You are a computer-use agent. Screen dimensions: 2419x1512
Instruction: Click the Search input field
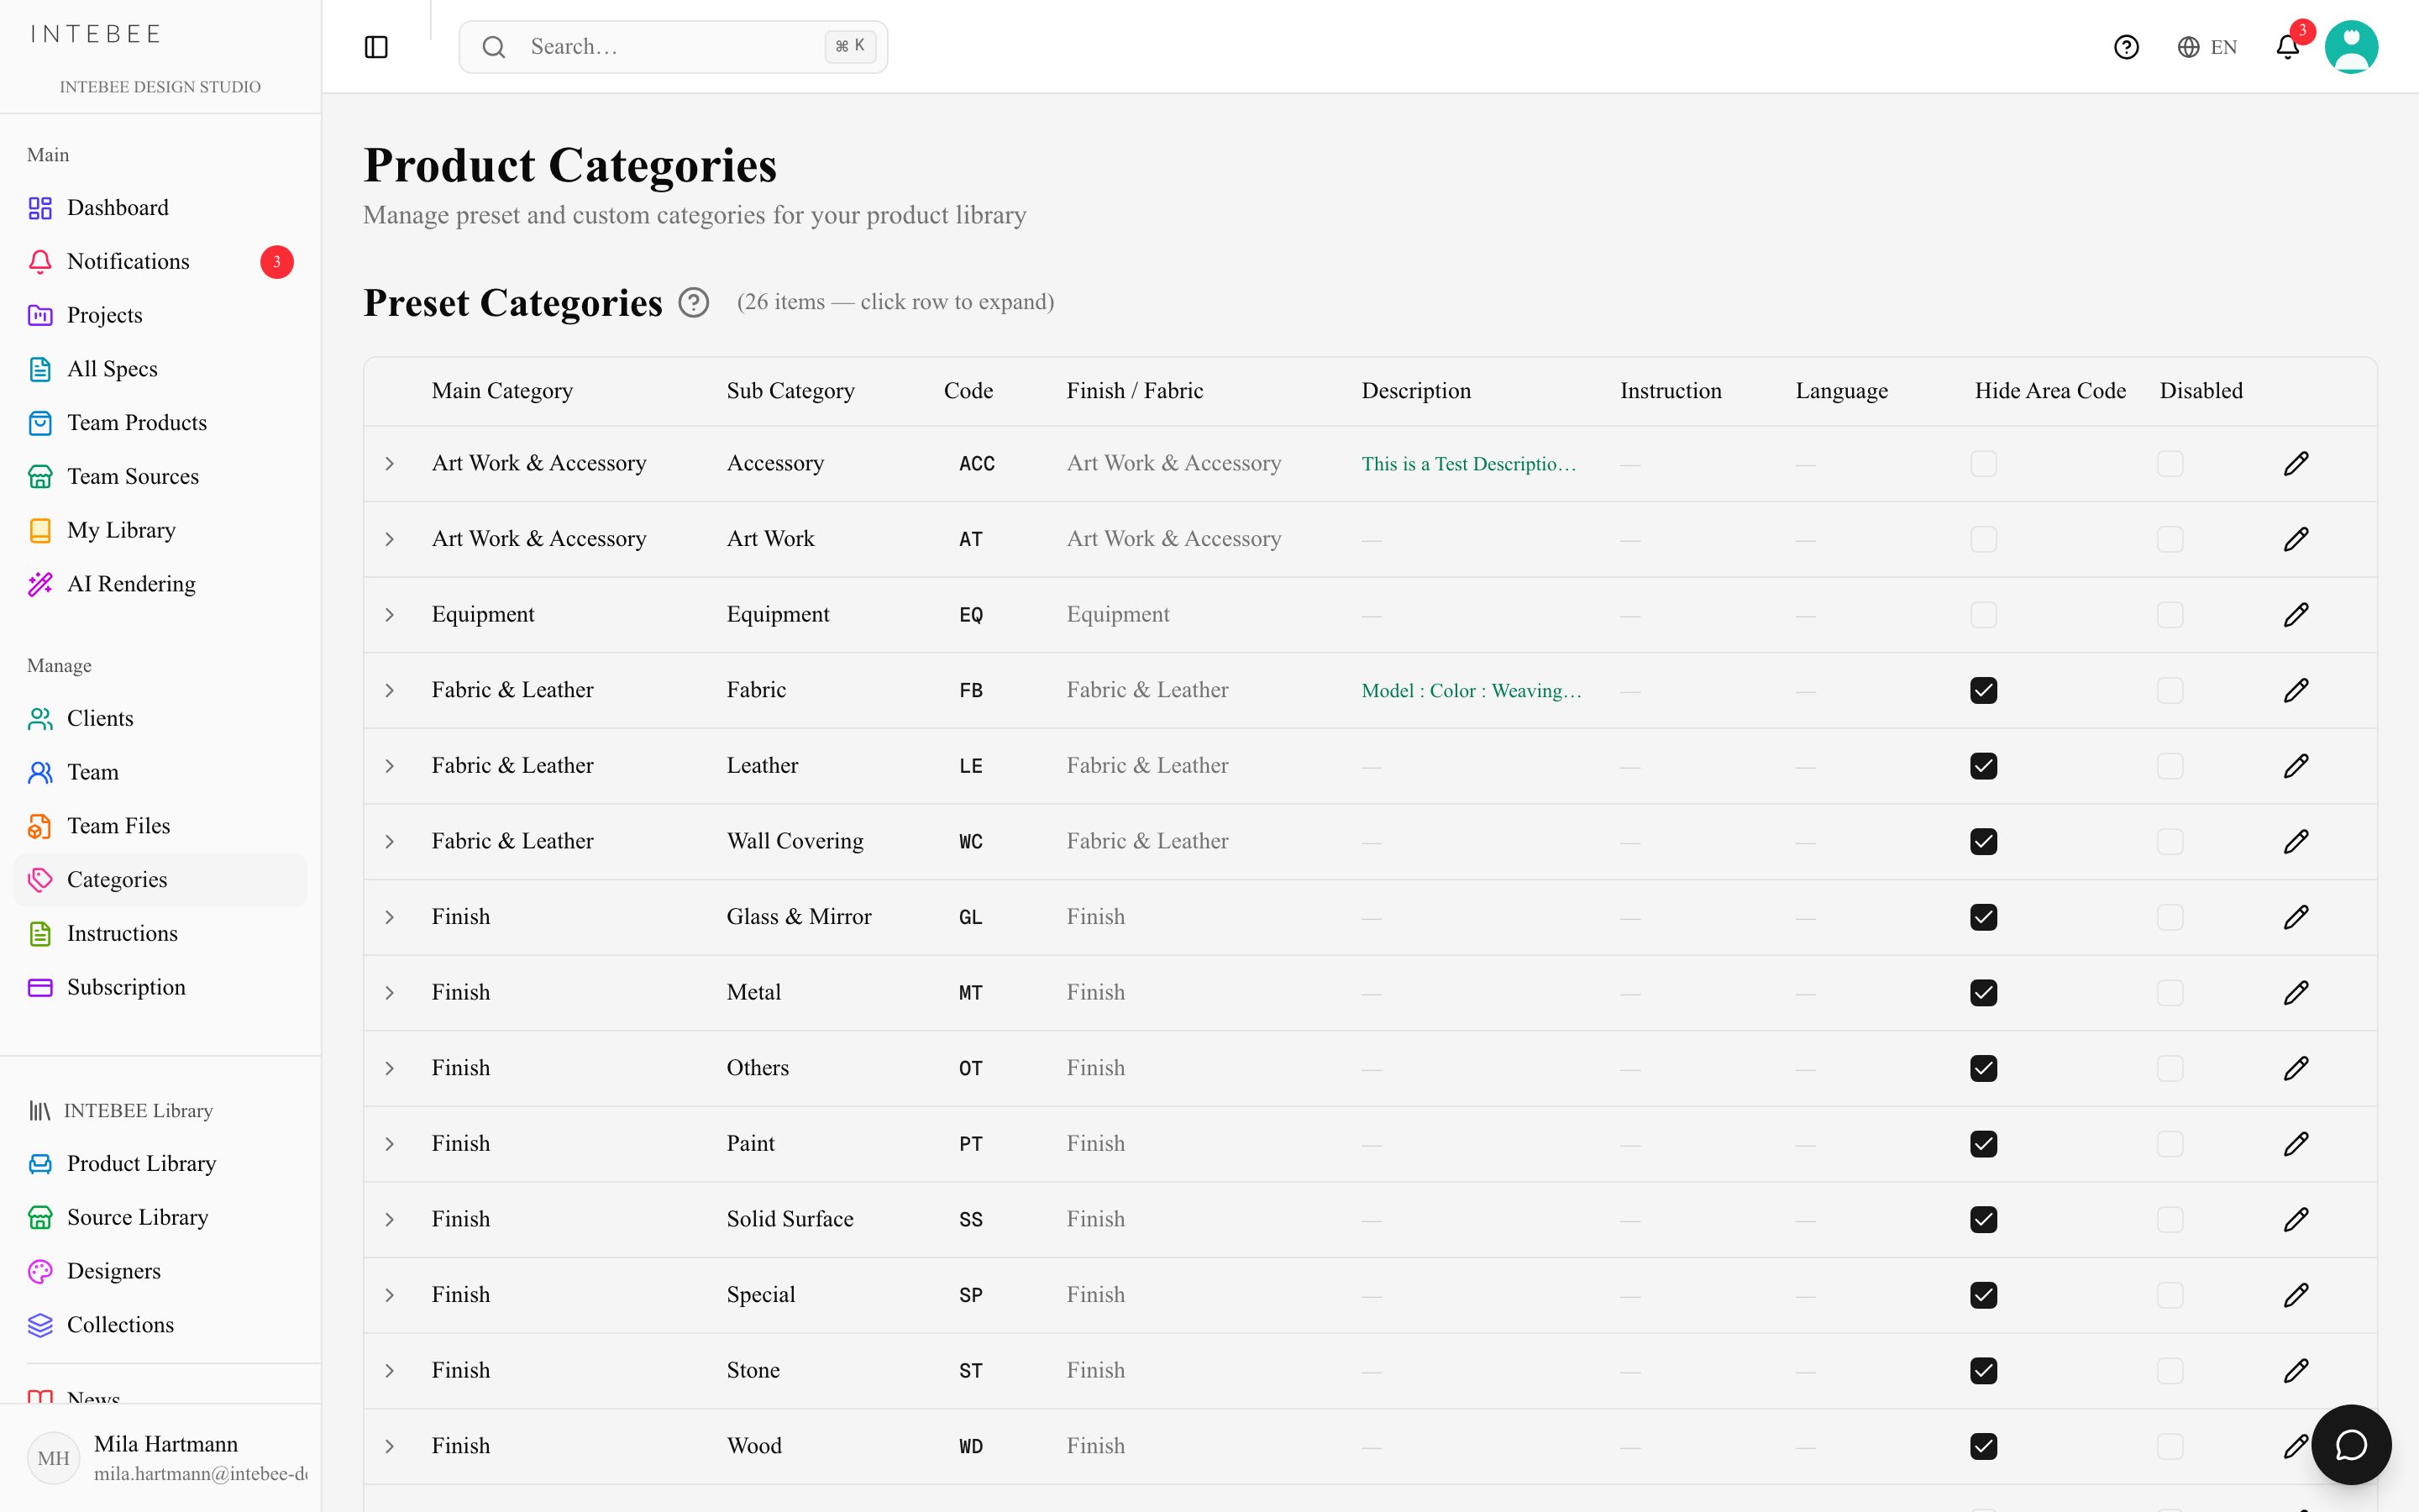pyautogui.click(x=673, y=47)
